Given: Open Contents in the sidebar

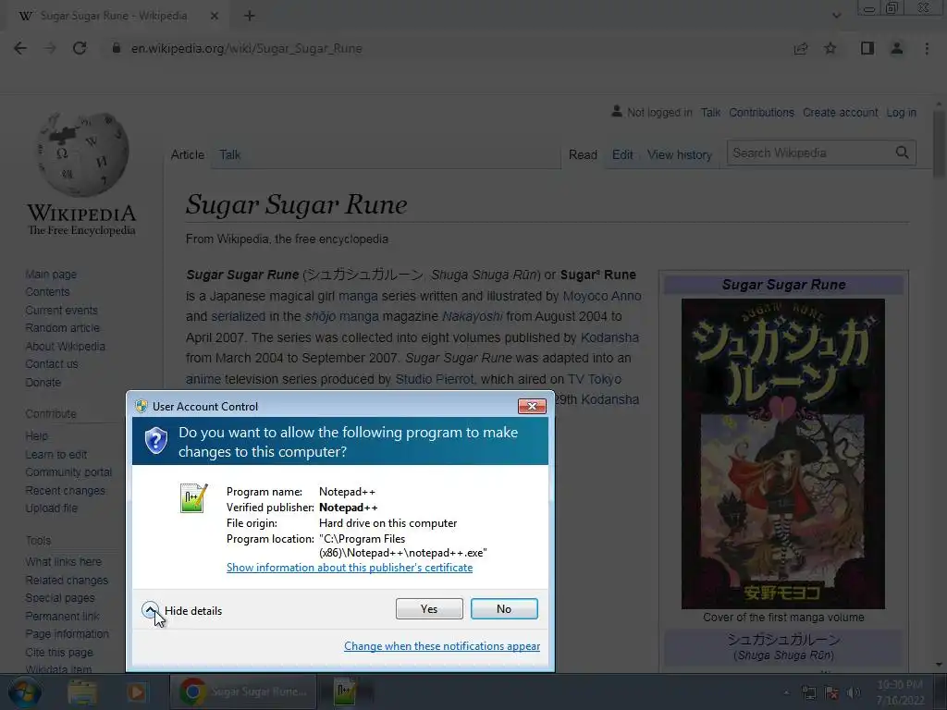Looking at the screenshot, I should coord(47,291).
